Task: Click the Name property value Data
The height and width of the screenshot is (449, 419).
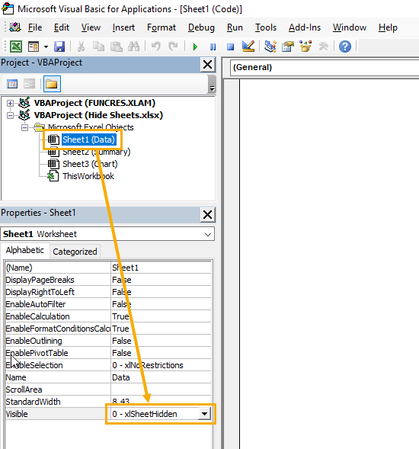Action: click(x=162, y=377)
